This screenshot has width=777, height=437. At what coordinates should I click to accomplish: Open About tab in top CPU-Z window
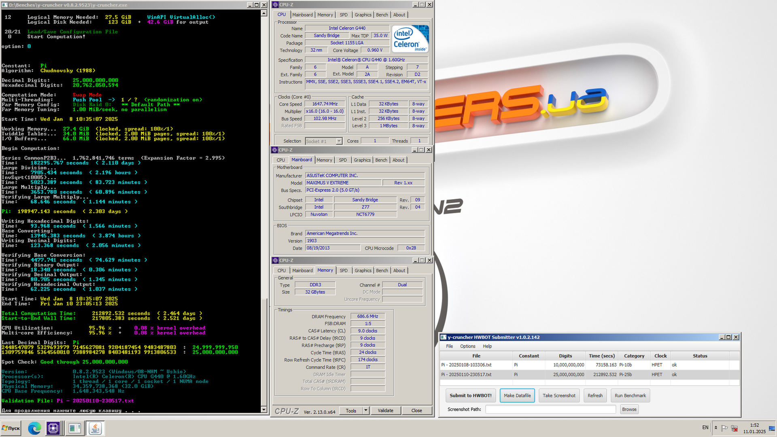(x=399, y=15)
